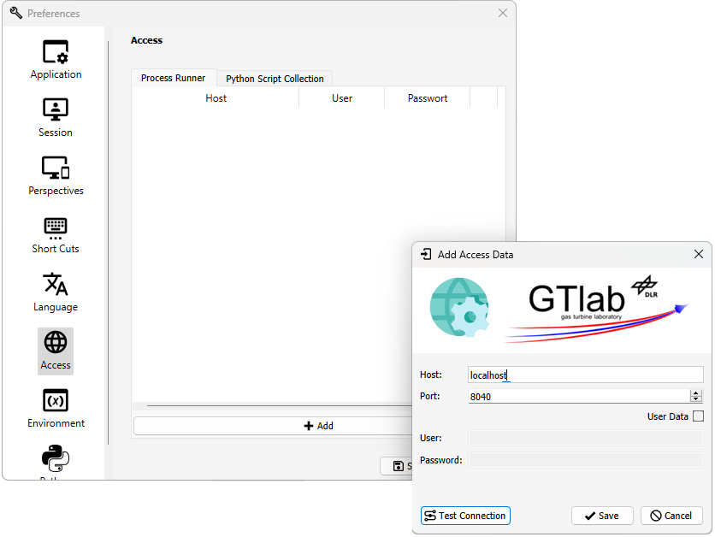This screenshot has height=537, width=715.
Task: Open the Python preferences section icon
Action: point(56,458)
